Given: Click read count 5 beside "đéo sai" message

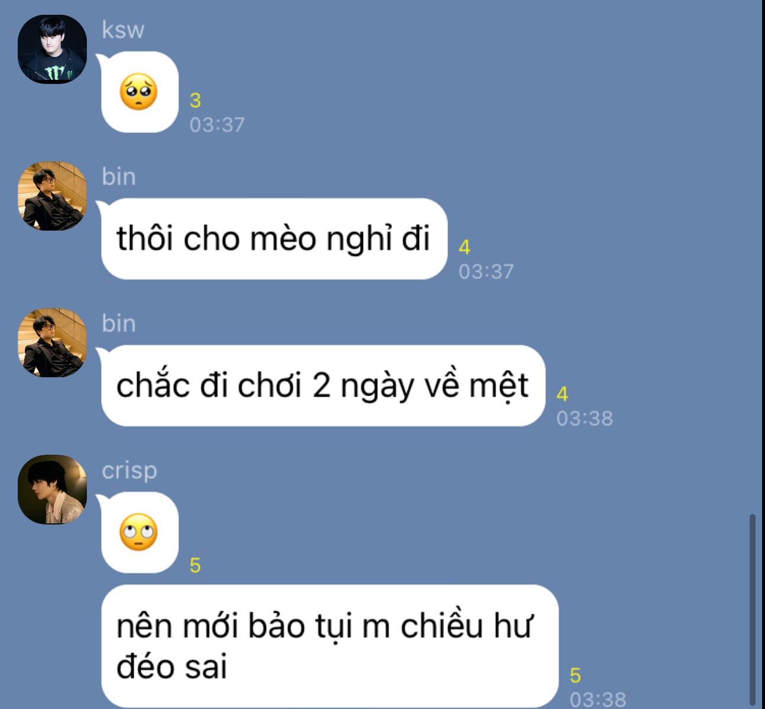Looking at the screenshot, I should pos(575,675).
